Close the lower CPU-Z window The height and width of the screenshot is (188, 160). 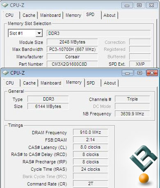click(152, 73)
